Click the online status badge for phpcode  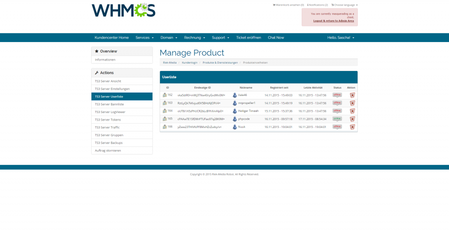pos(337,119)
